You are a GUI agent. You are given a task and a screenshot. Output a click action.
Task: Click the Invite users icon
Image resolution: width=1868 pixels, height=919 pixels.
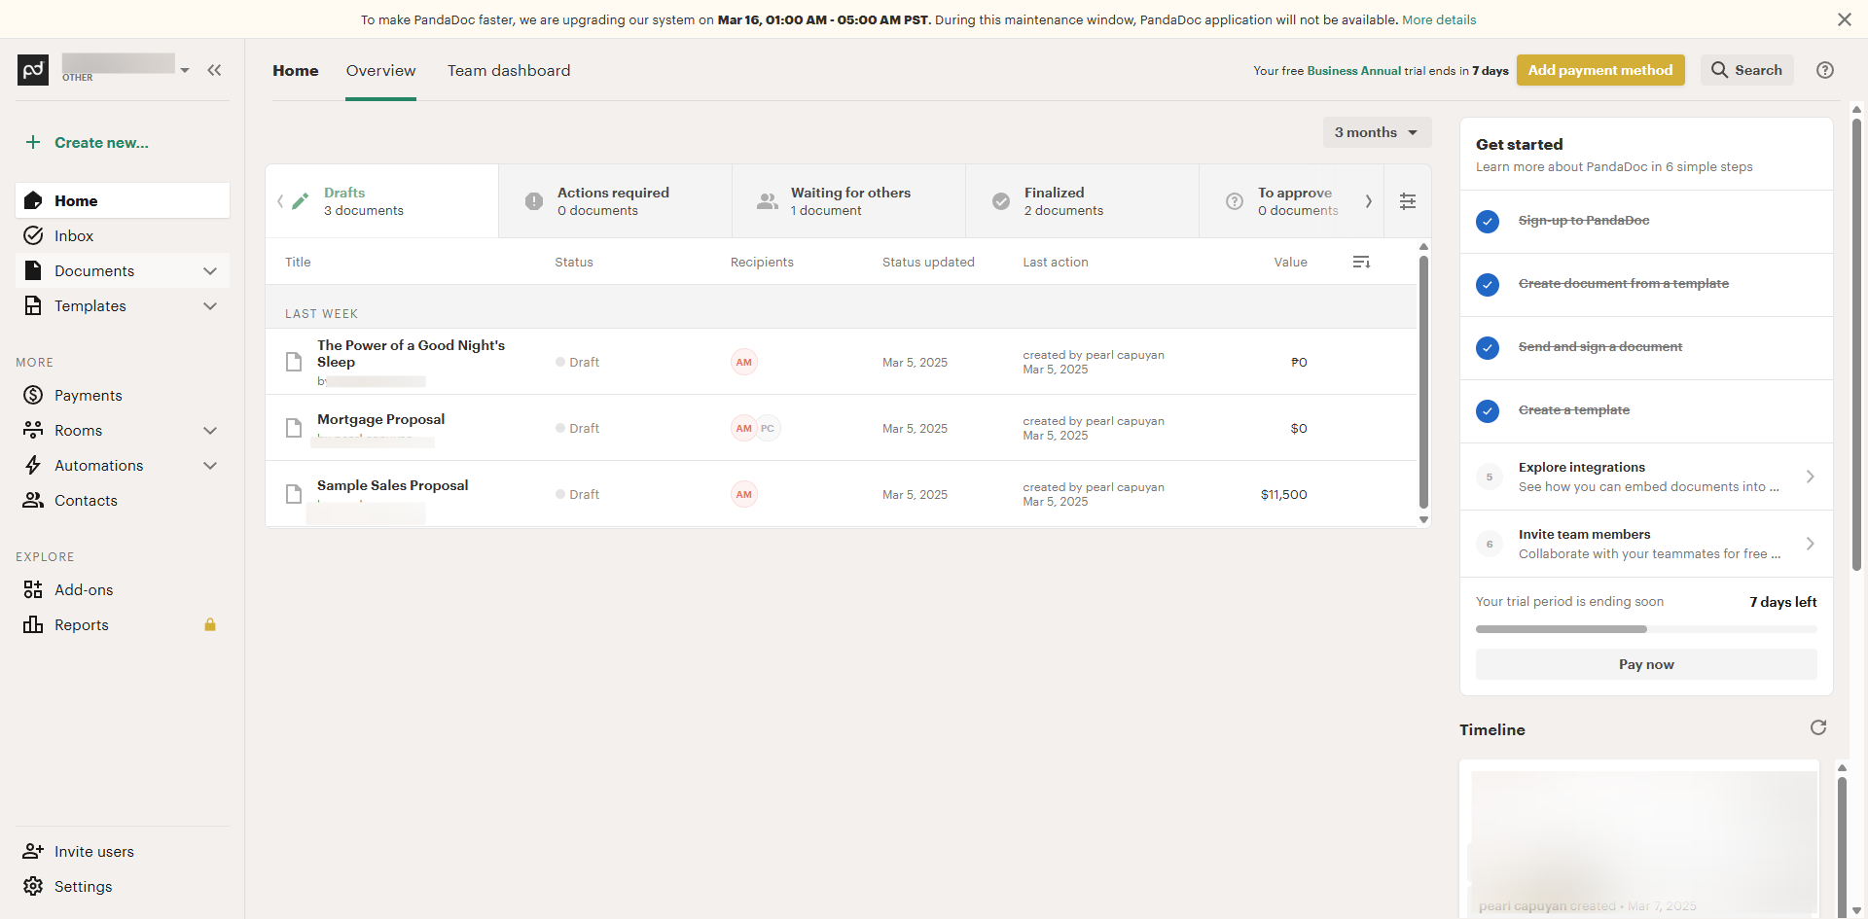33,851
